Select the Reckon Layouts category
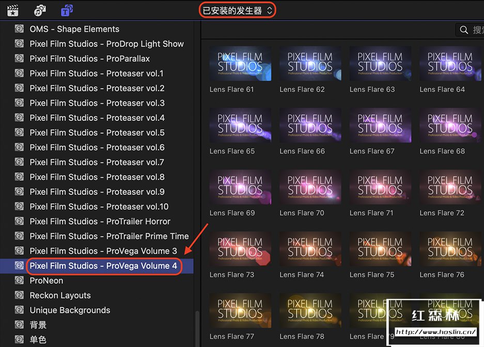The height and width of the screenshot is (347, 484). coord(60,295)
